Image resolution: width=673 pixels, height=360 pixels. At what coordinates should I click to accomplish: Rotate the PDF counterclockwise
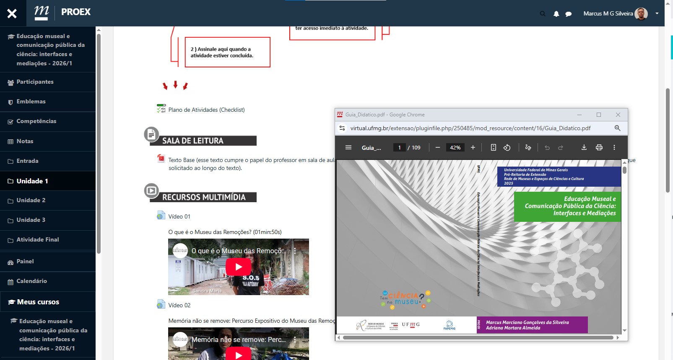[x=507, y=147]
